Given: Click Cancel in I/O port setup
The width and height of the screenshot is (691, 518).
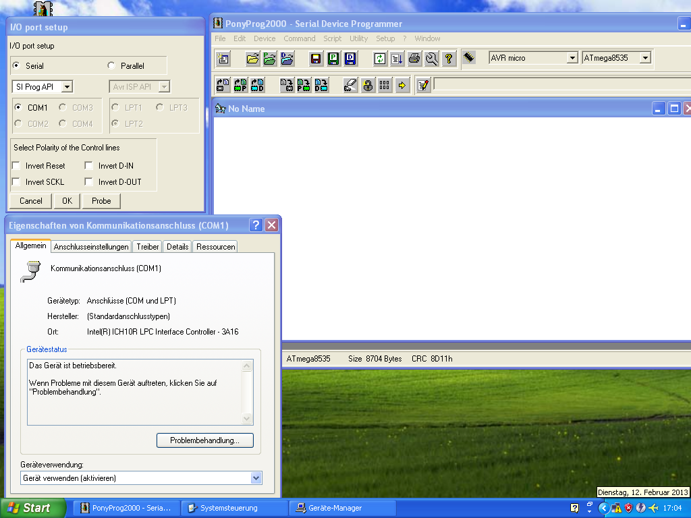Looking at the screenshot, I should [31, 201].
